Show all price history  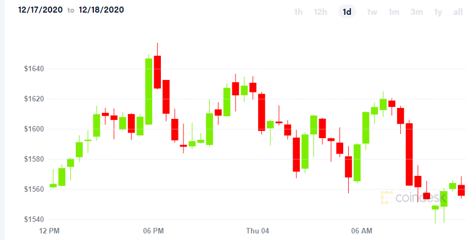point(458,12)
